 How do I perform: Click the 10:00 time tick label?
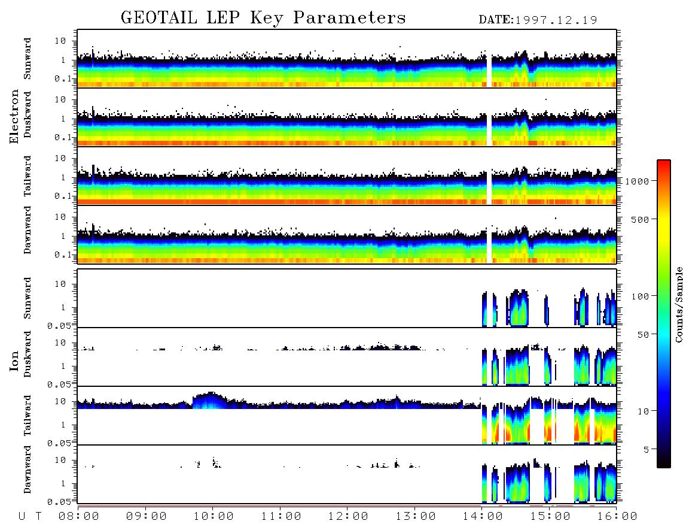coord(214,516)
